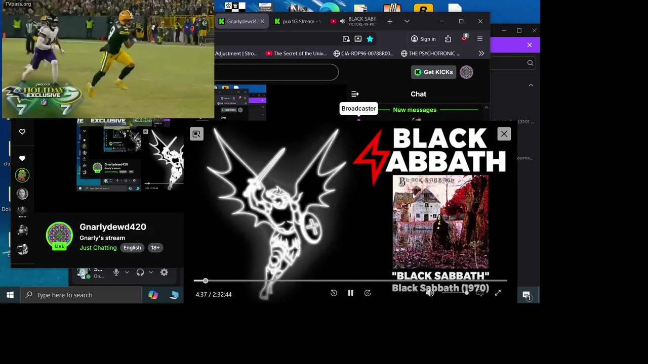Open the CIA-RDP96-00788R00... bookmark
This screenshot has width=648, height=364.
click(x=363, y=54)
